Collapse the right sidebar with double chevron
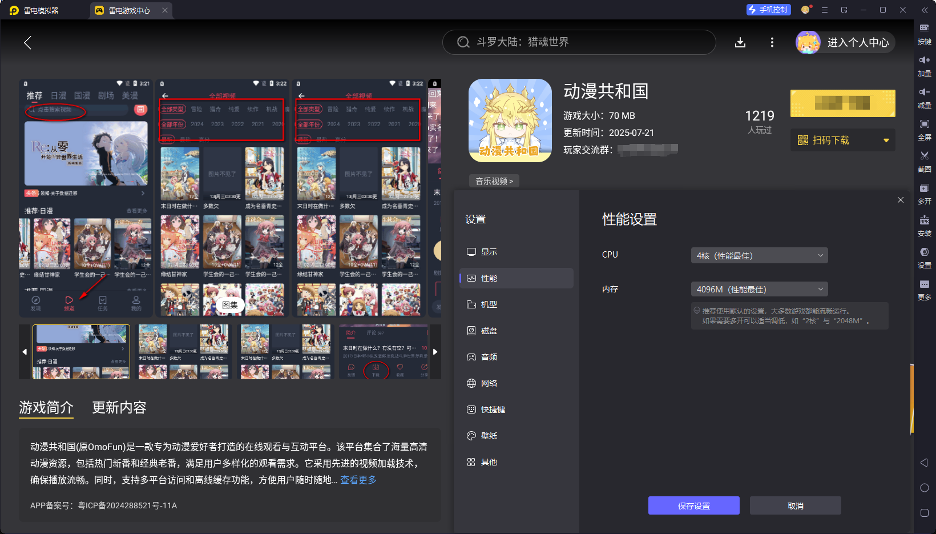Image resolution: width=936 pixels, height=534 pixels. coord(925,10)
